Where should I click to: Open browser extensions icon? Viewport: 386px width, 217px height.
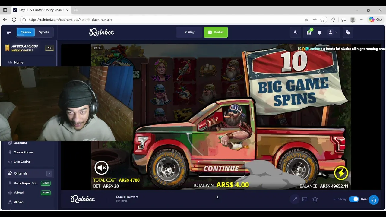[x=333, y=20]
